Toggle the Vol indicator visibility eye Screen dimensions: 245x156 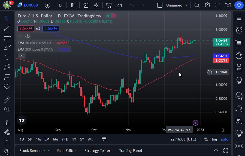pyautogui.click(x=28, y=36)
